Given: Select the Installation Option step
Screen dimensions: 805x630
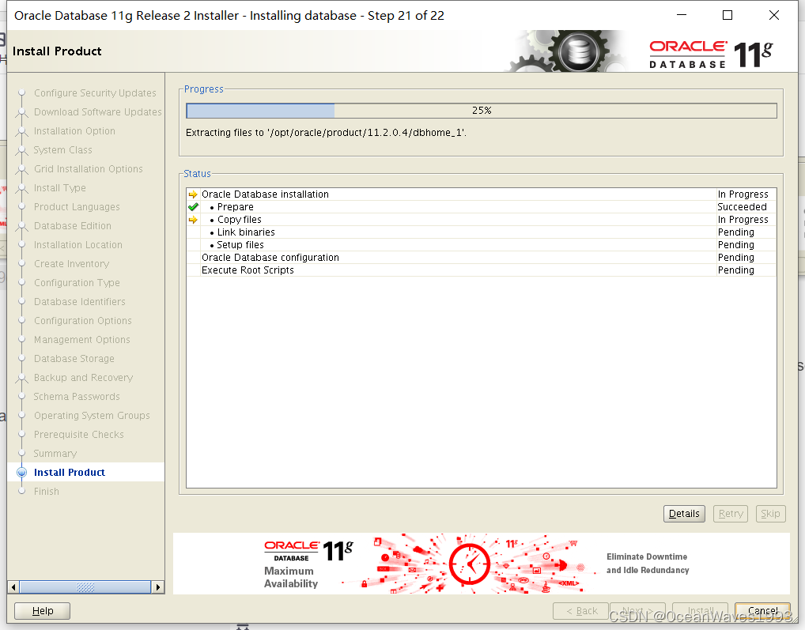Looking at the screenshot, I should click(x=74, y=131).
